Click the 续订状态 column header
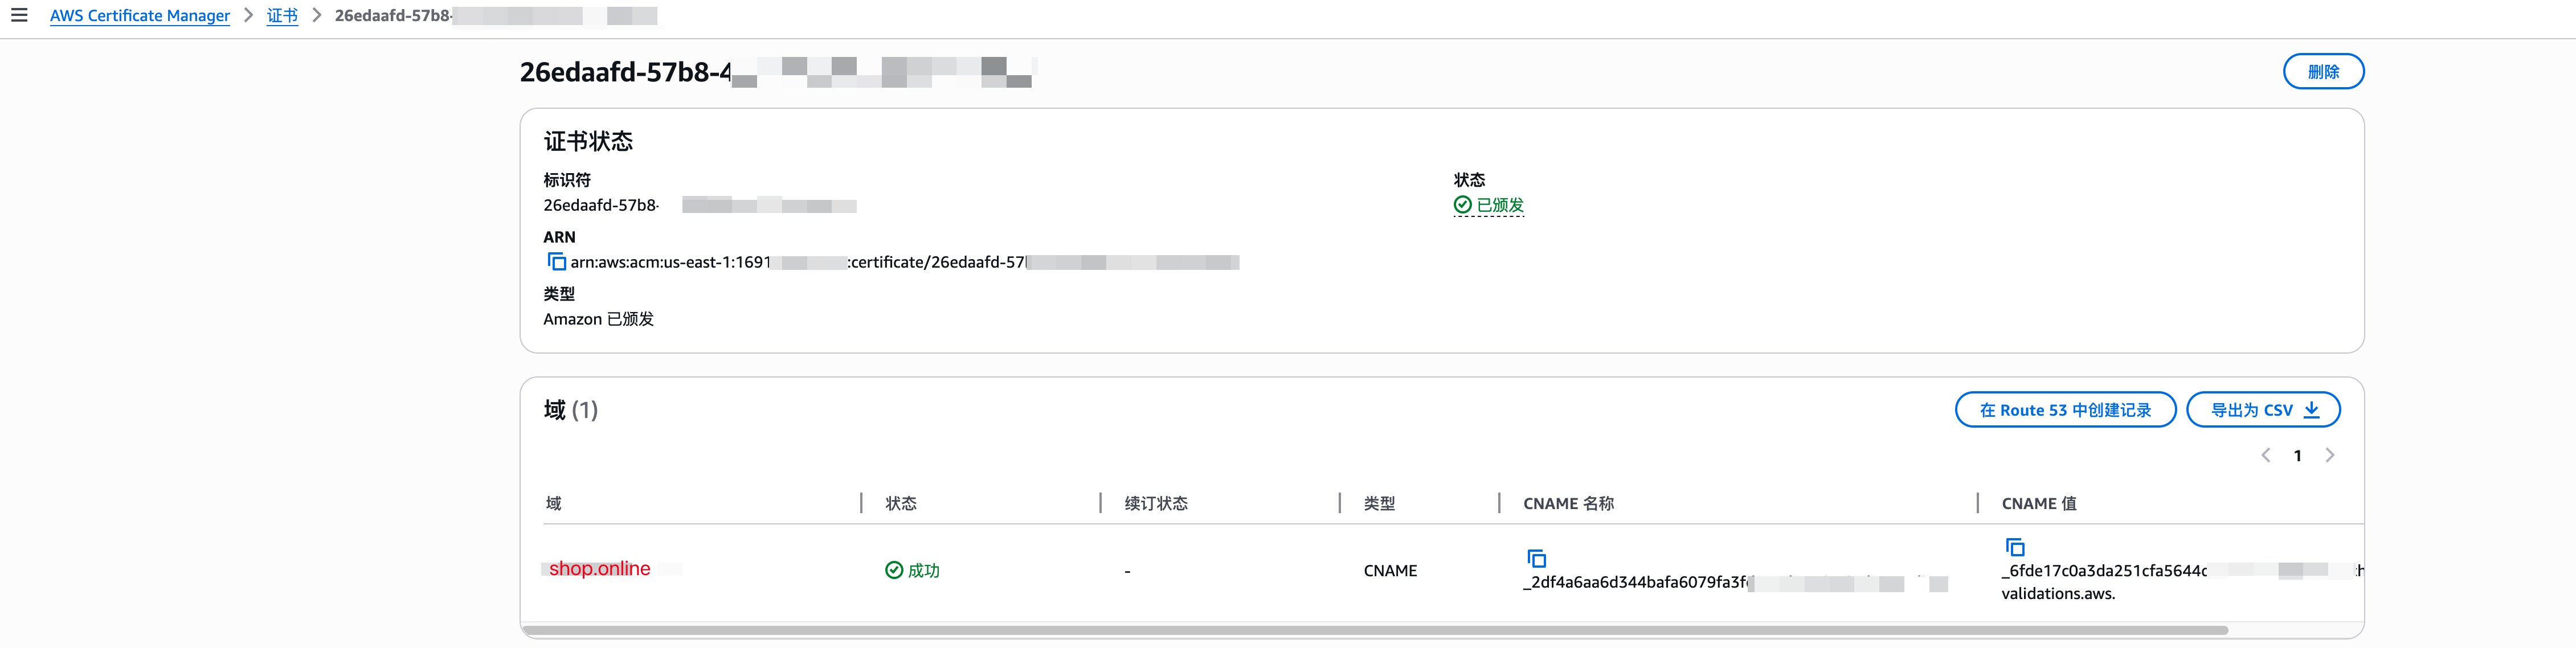The height and width of the screenshot is (648, 2576). 1156,503
